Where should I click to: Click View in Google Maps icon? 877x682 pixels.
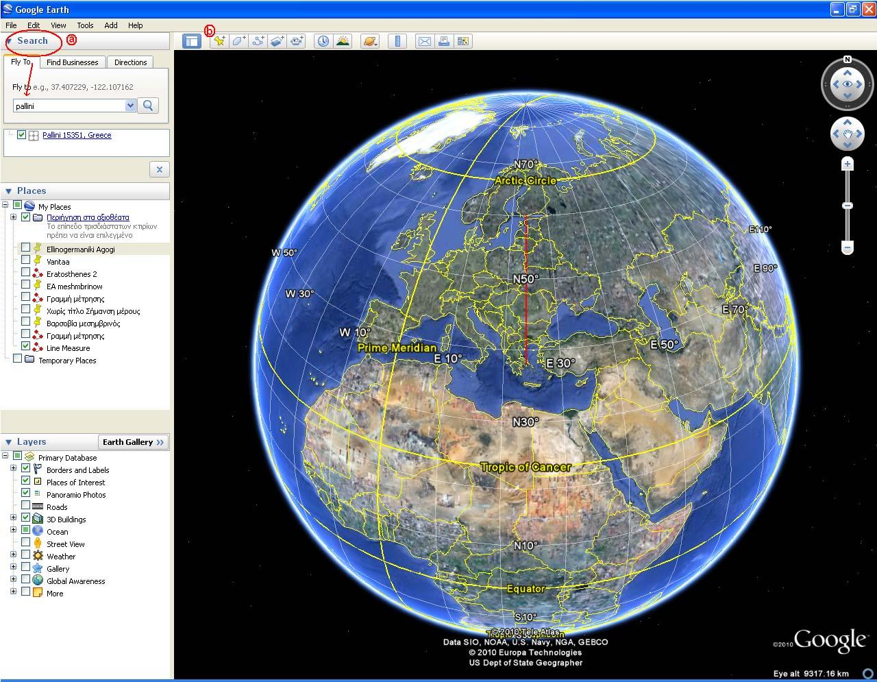click(x=463, y=41)
